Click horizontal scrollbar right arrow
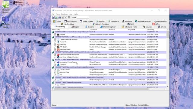The width and height of the screenshot is (193, 109). tap(165, 89)
